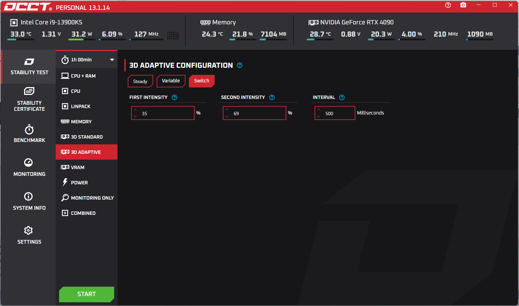Select the 3D Standard test
This screenshot has height=306, width=519.
click(x=87, y=137)
